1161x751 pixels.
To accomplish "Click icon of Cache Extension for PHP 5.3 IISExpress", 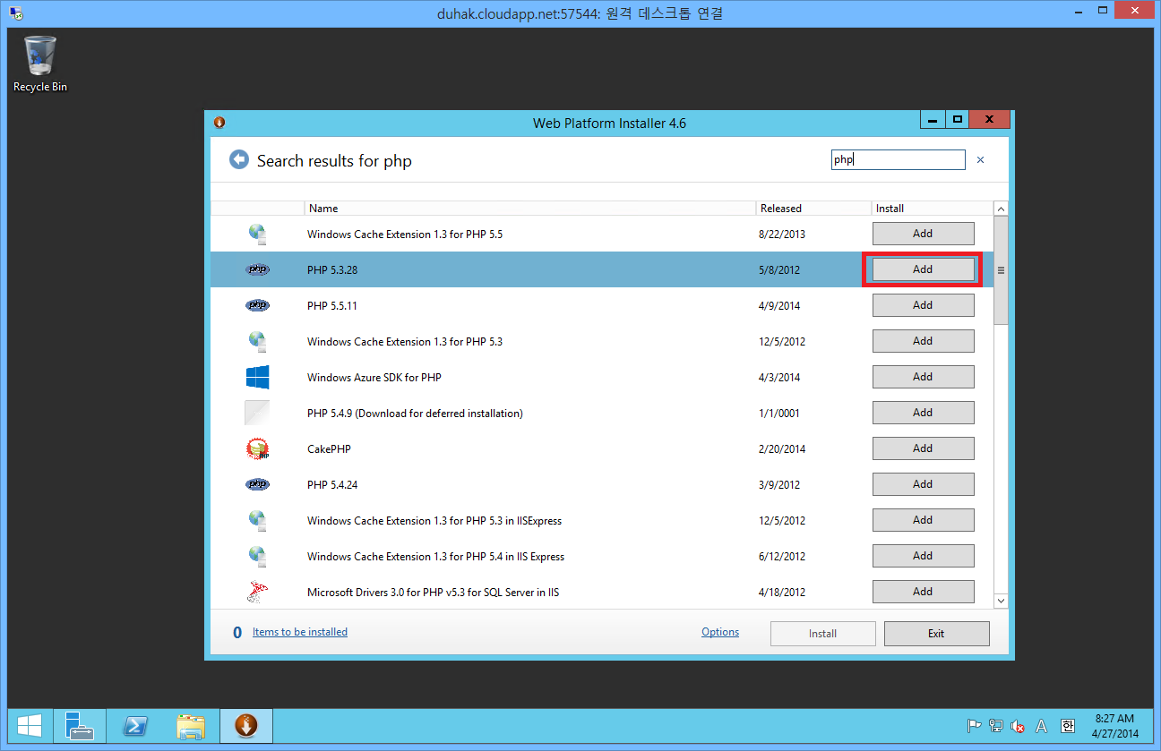I will [257, 520].
